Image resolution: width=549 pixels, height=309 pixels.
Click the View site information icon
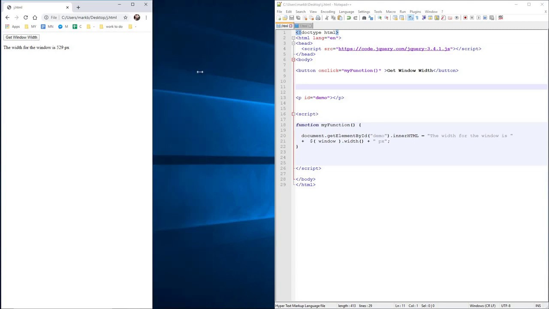[46, 18]
